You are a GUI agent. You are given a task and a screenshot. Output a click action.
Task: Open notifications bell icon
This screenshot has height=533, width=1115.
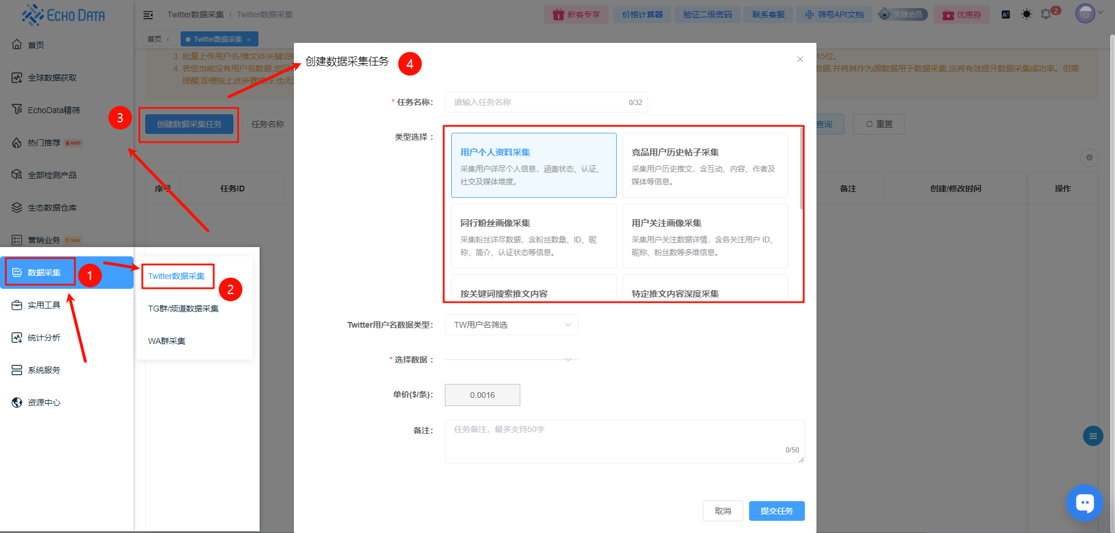[1046, 14]
